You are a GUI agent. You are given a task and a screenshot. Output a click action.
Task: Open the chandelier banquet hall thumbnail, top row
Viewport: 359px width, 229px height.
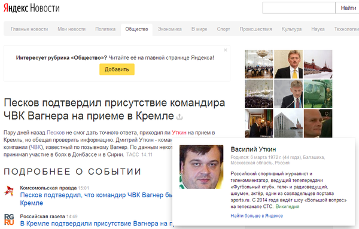pyautogui.click(x=259, y=65)
